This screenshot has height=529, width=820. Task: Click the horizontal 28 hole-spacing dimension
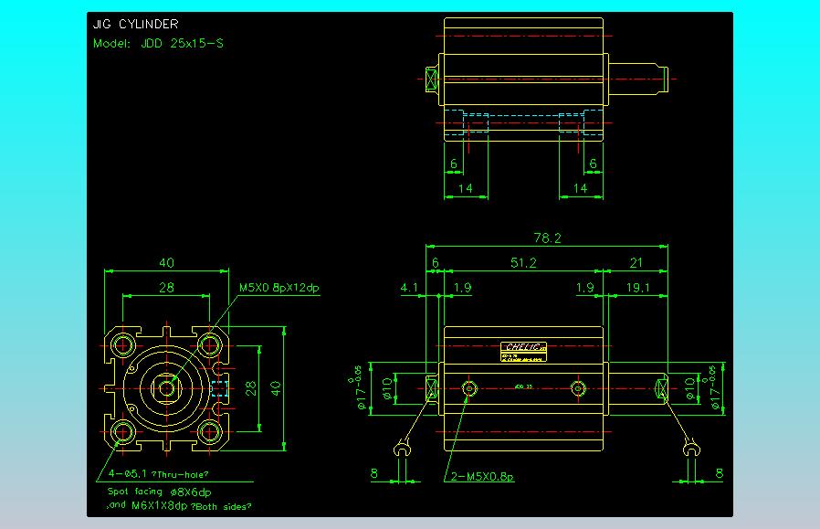coord(166,287)
